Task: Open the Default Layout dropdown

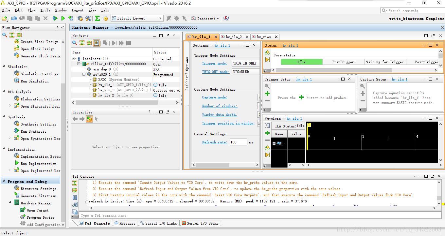Action: (137, 18)
